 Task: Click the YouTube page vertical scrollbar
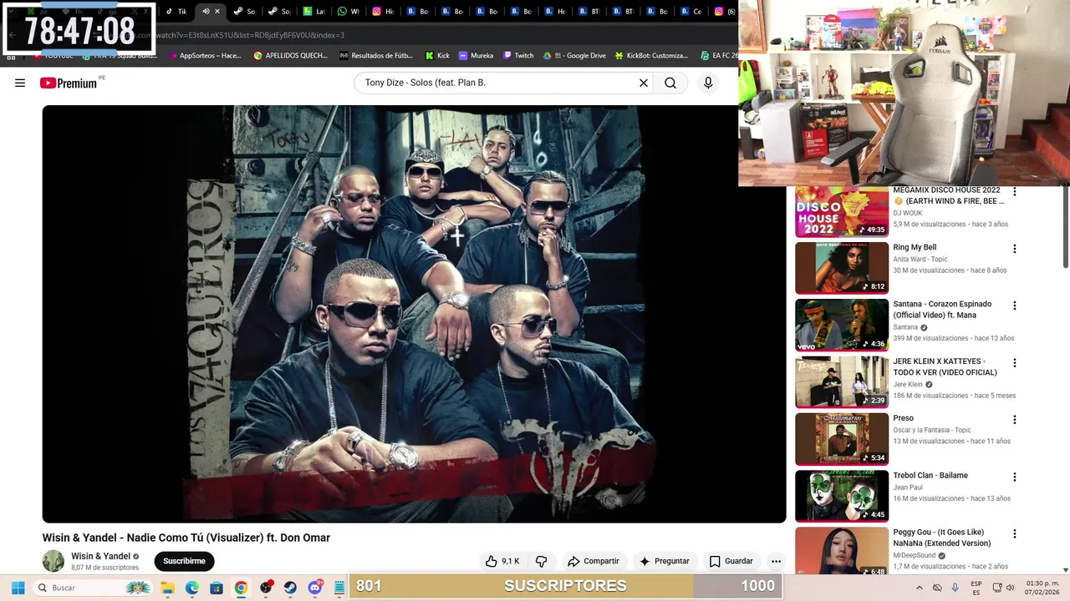click(1065, 227)
